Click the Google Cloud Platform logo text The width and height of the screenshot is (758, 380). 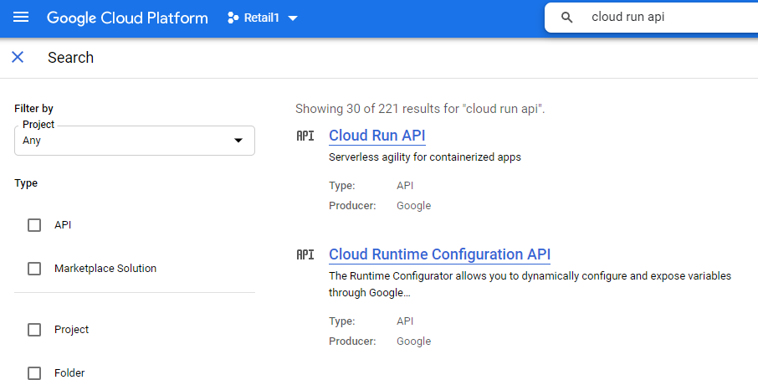click(x=127, y=18)
